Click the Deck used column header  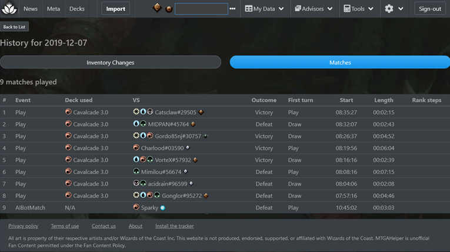coord(79,100)
